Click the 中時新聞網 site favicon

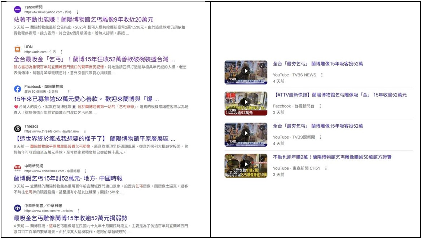pyautogui.click(x=18, y=169)
